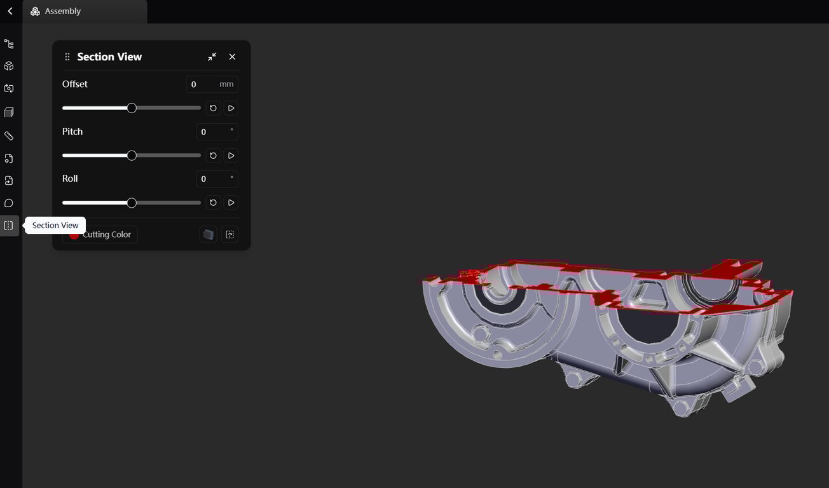Select the 3D cube parts icon
This screenshot has width=829, height=488.
pyautogui.click(x=9, y=66)
